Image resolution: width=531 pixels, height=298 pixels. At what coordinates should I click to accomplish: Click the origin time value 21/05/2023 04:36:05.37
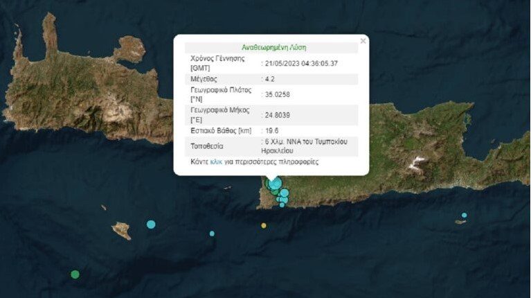click(x=301, y=63)
